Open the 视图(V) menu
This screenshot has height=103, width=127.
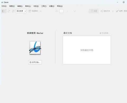[x=12, y=6]
